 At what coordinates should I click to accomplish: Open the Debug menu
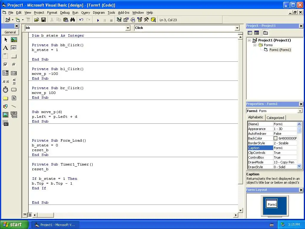pyautogui.click(x=65, y=13)
